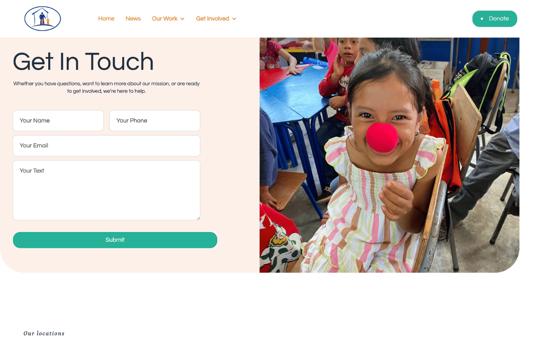
Task: Open the News menu item
Action: coord(133,19)
